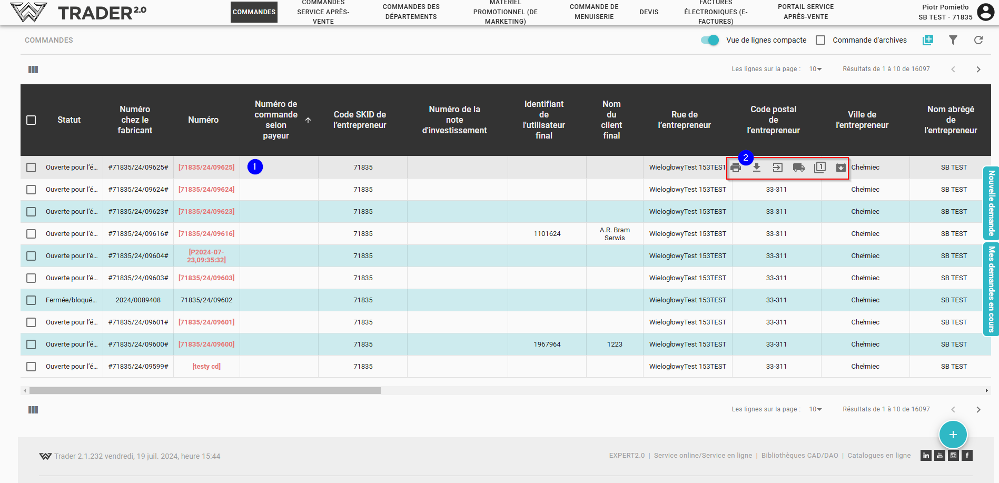Open order link 71835/24/09624

click(206, 190)
